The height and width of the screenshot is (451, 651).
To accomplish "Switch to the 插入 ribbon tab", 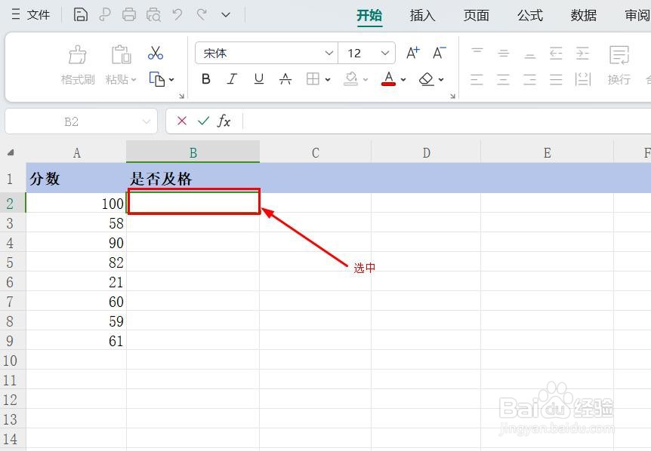I will tap(421, 14).
